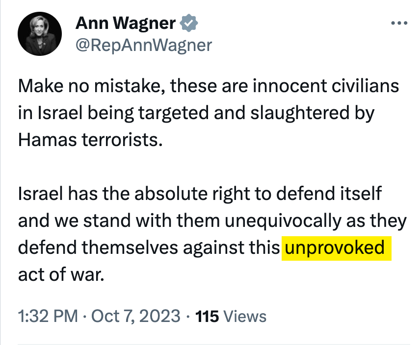Screen dimensions: 420x345
Task: Click the closing phrase "act of war."
Action: point(61,274)
